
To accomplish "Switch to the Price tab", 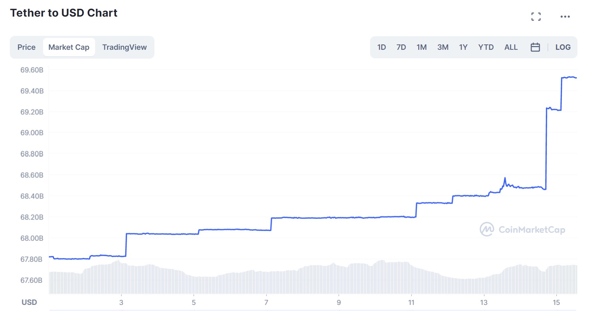I will (26, 47).
